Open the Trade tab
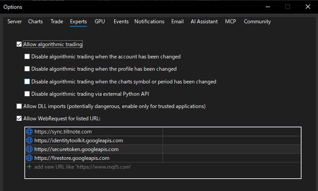This screenshot has width=318, height=191. (x=57, y=21)
